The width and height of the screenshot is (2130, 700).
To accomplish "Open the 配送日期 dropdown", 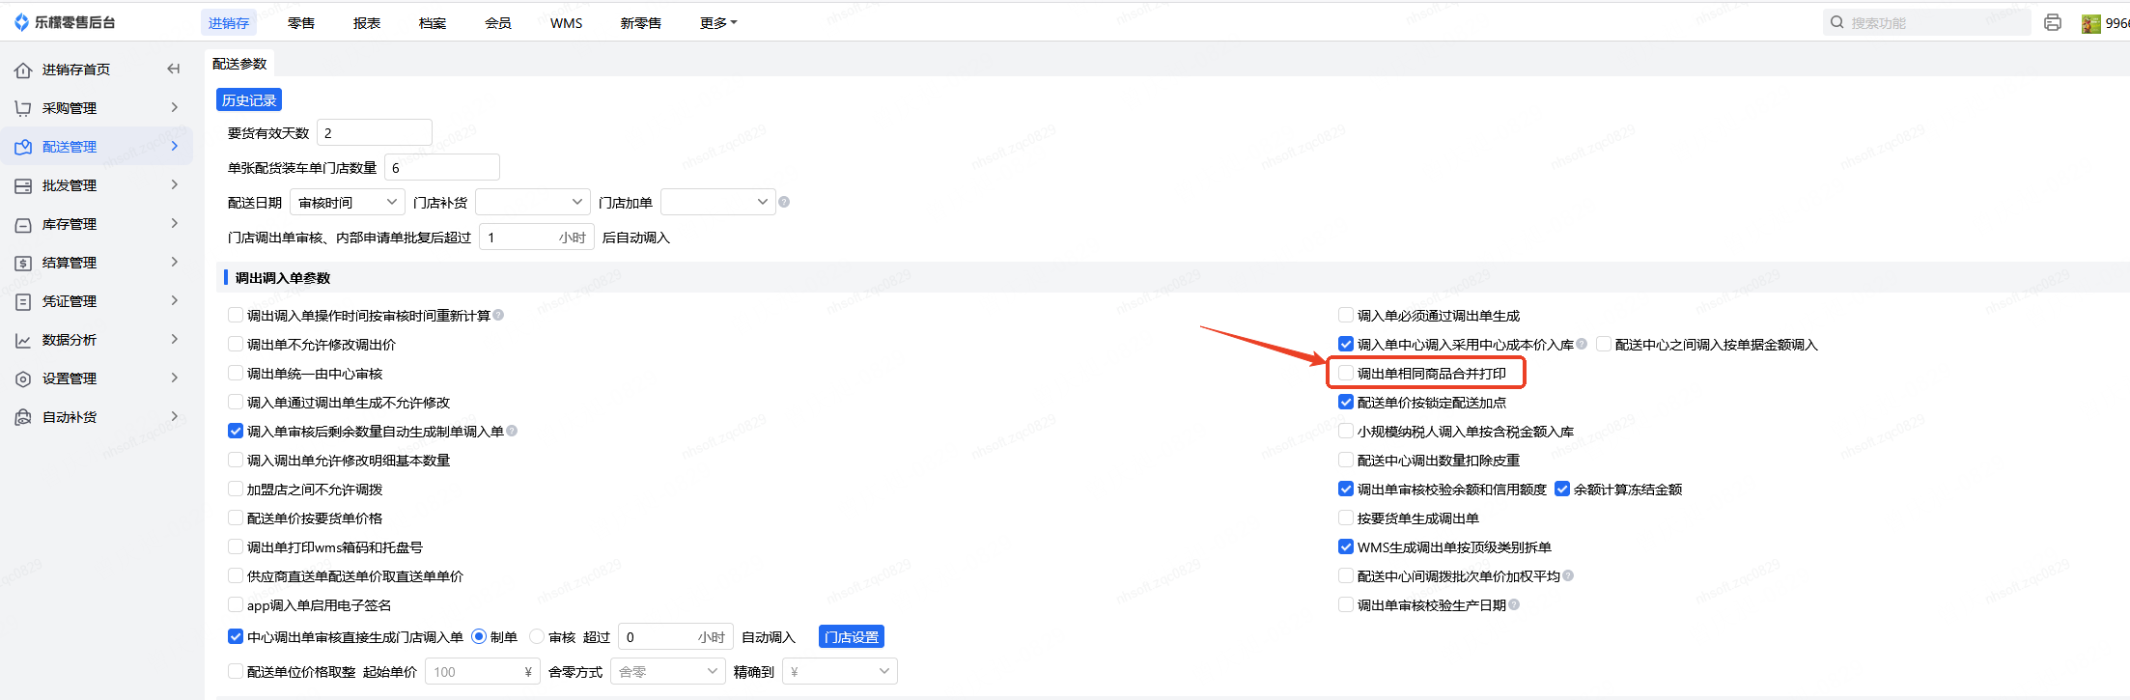I will click(348, 202).
